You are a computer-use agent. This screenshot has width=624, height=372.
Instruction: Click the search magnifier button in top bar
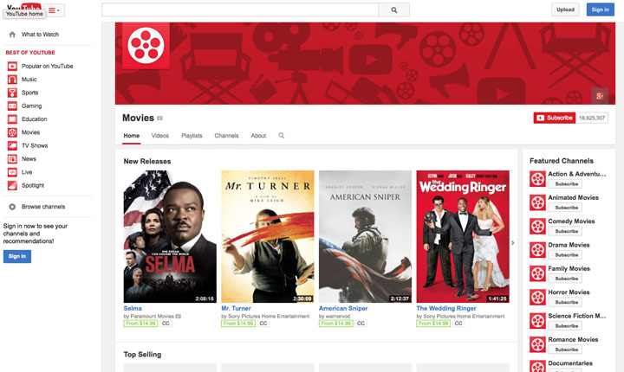coord(394,10)
